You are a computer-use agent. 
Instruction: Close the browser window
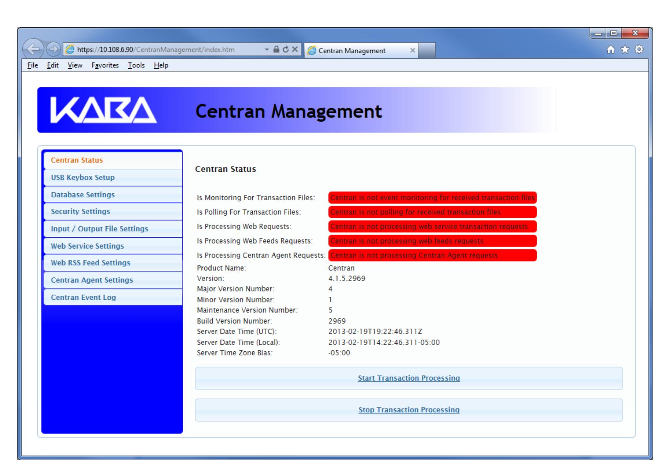(635, 34)
